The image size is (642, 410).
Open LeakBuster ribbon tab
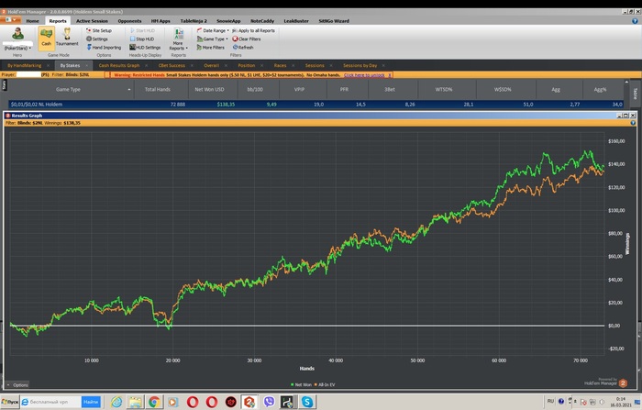(x=296, y=21)
